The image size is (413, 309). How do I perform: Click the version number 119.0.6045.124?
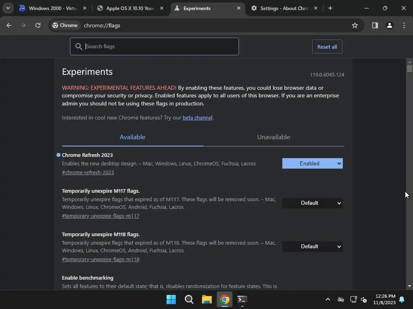point(327,74)
